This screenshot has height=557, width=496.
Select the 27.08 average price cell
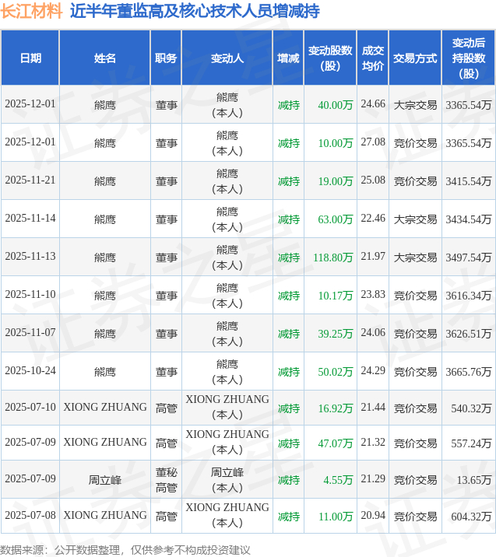pos(373,142)
